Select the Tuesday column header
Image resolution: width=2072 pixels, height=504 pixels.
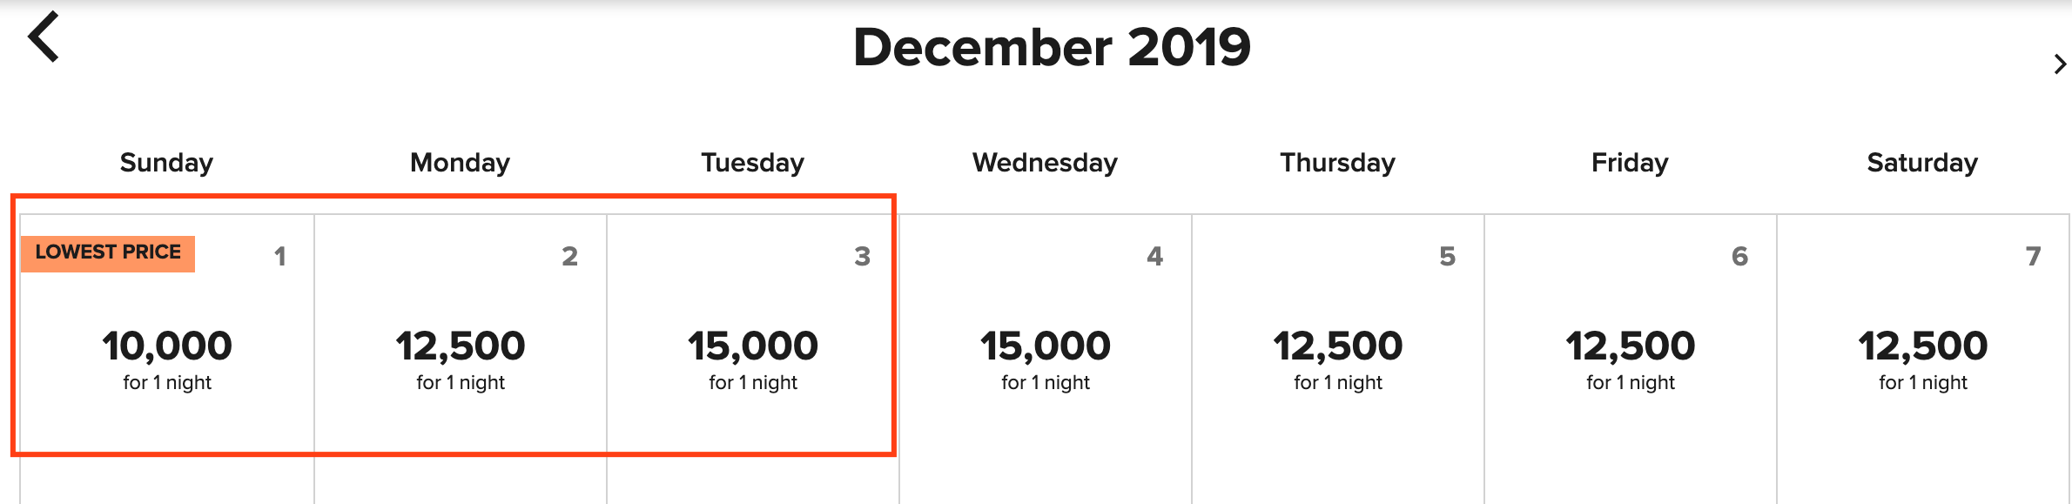[x=752, y=163]
